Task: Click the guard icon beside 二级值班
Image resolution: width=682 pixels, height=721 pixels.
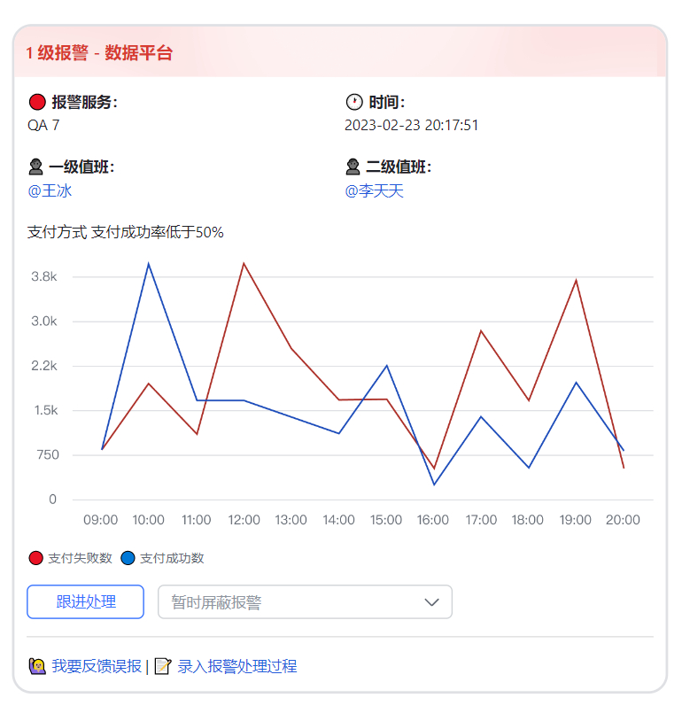Action: click(x=353, y=167)
